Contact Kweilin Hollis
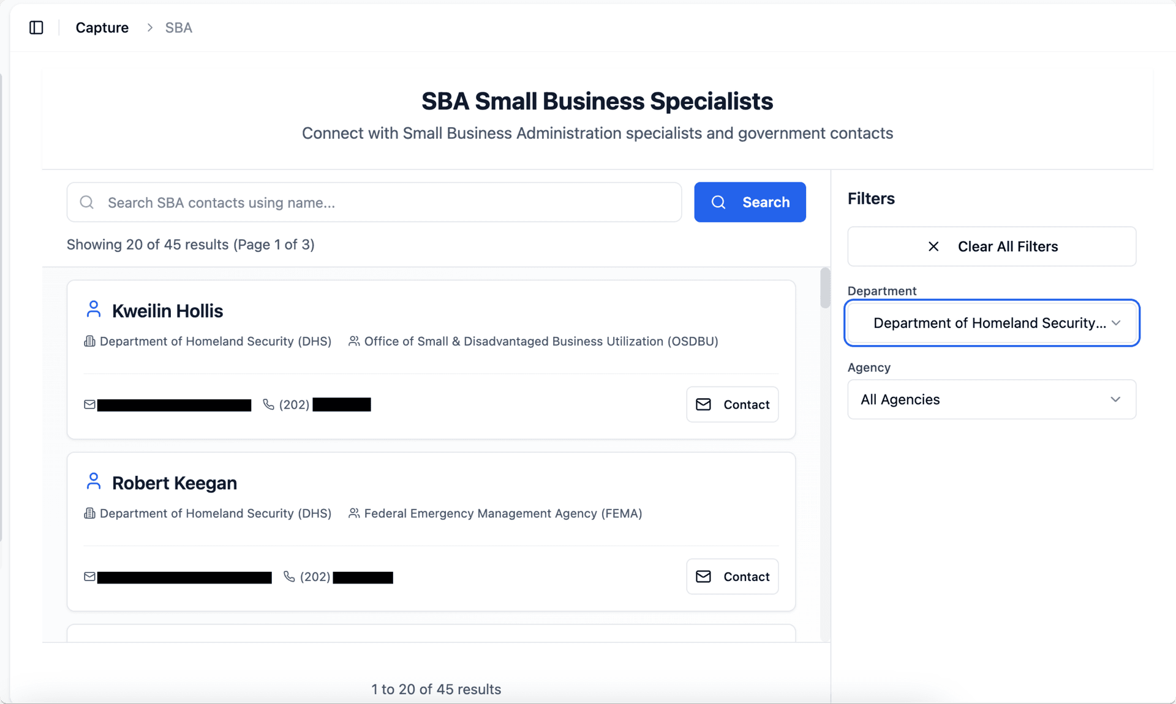 click(733, 404)
